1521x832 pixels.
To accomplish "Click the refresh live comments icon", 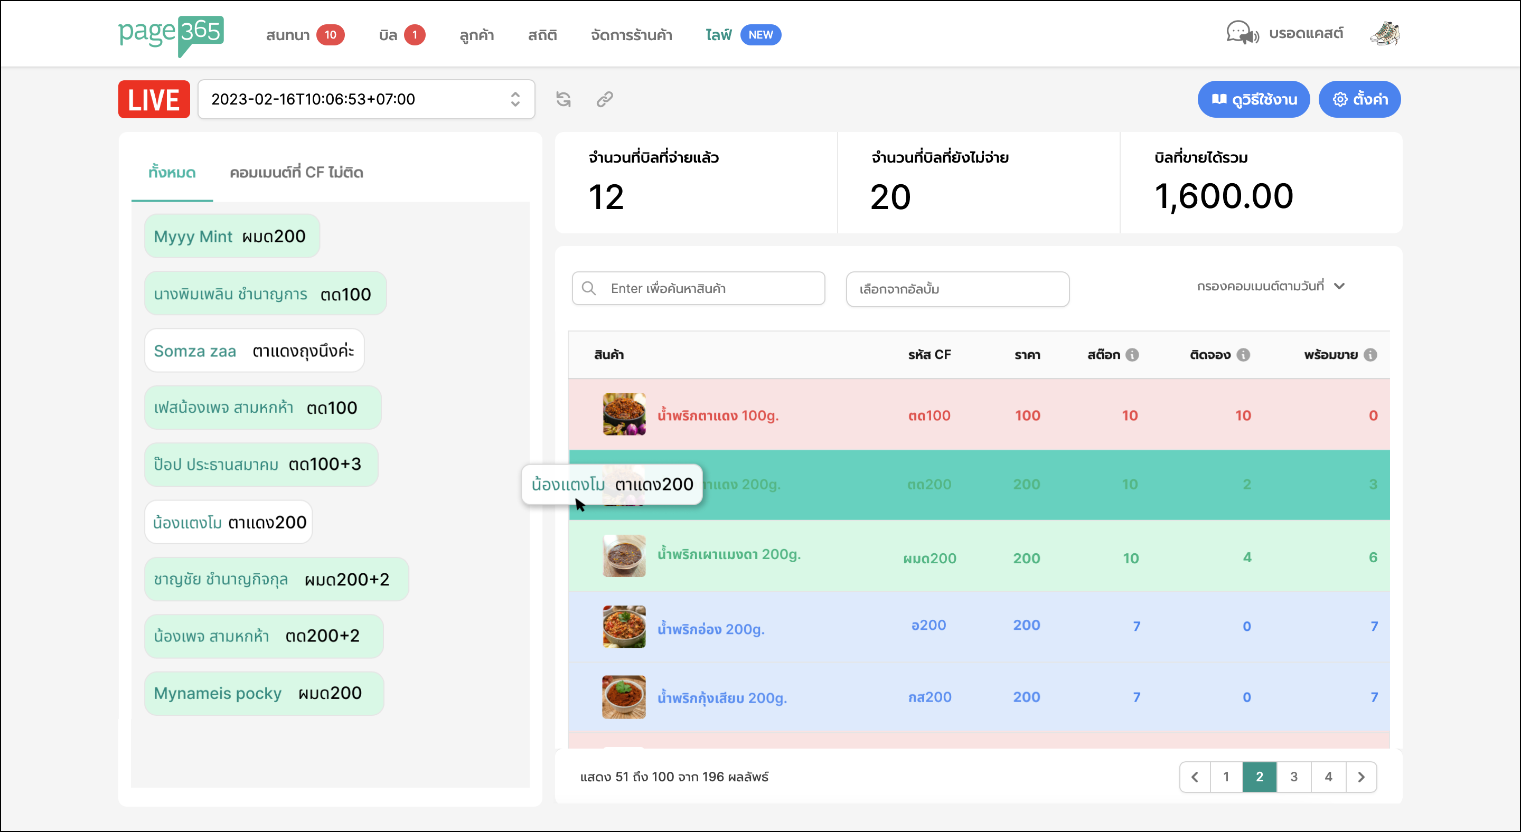I will click(564, 99).
